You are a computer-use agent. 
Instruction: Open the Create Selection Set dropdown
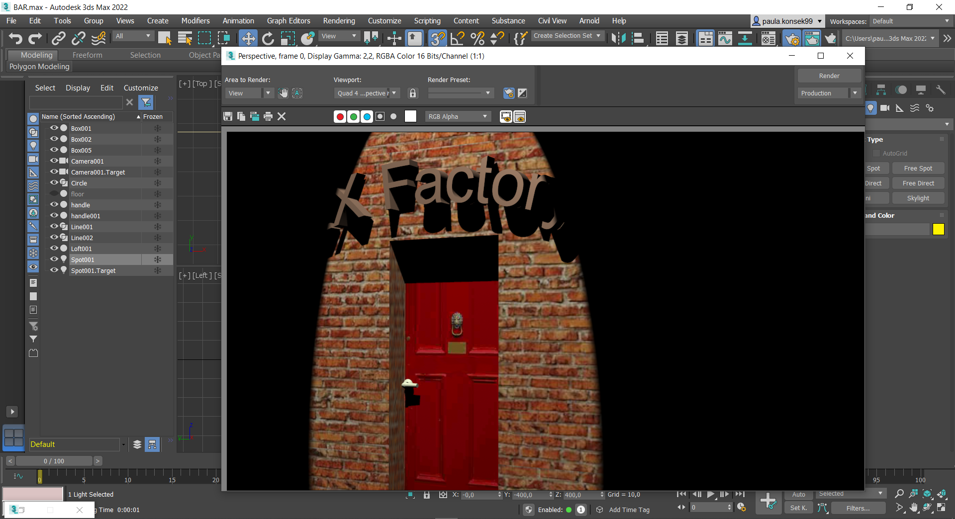tap(568, 36)
